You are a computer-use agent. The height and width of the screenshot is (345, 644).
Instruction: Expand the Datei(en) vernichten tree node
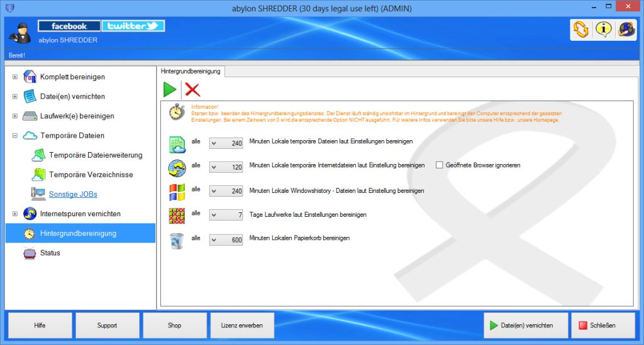click(15, 96)
